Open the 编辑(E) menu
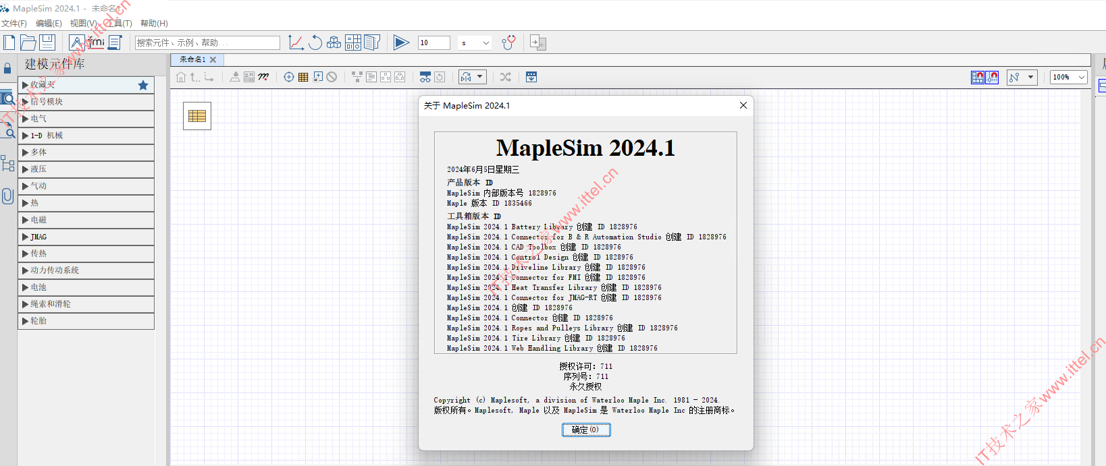Image resolution: width=1106 pixels, height=466 pixels. (x=49, y=24)
